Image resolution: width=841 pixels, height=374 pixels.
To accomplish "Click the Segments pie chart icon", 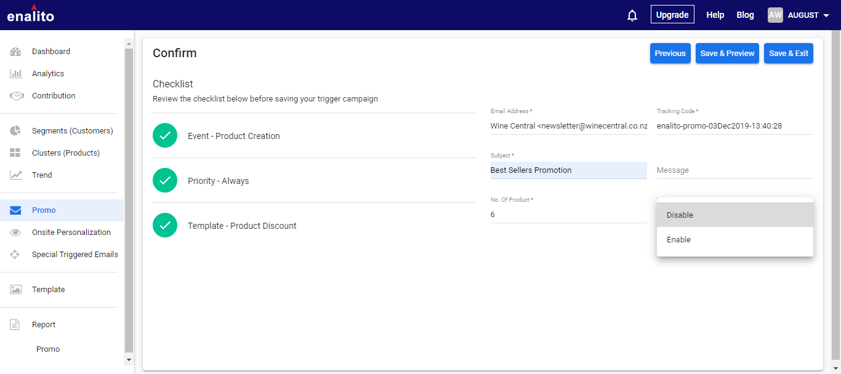I will [x=16, y=131].
